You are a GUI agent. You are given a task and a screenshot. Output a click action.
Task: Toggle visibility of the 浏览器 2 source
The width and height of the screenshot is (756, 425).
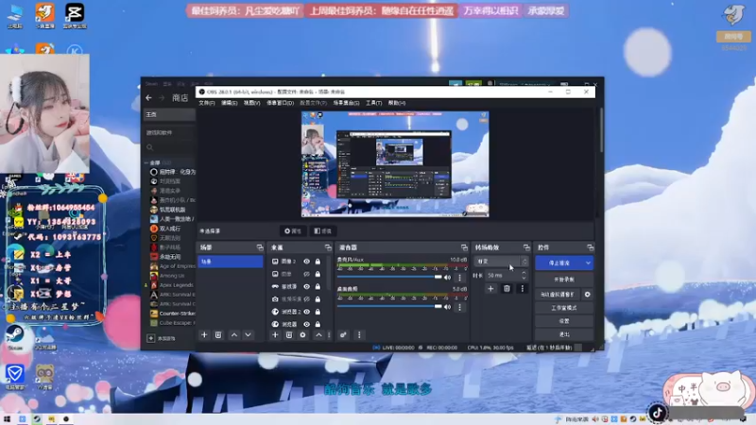tap(306, 312)
